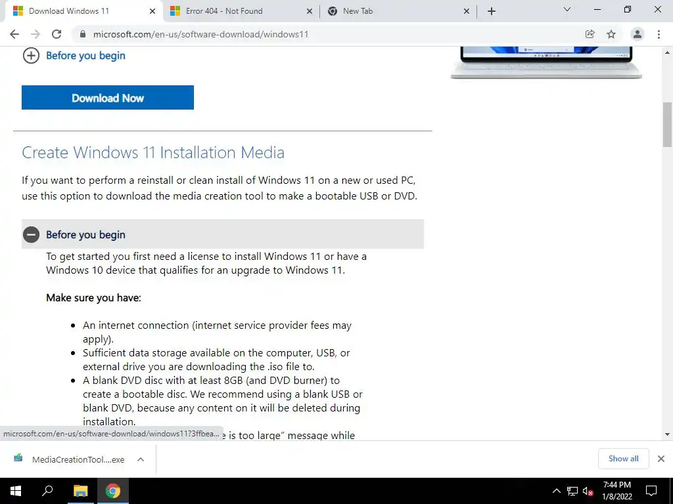Viewport: 673px width, 504px height.
Task: Open the notification center icon
Action: [x=651, y=491]
